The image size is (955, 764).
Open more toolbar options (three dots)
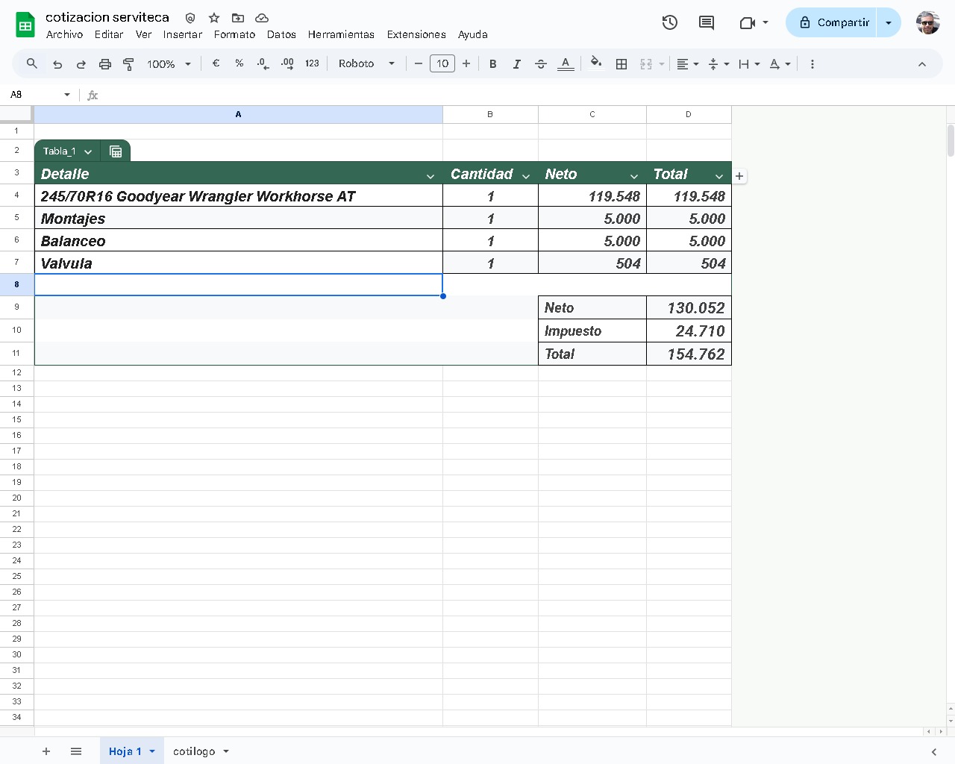click(812, 64)
